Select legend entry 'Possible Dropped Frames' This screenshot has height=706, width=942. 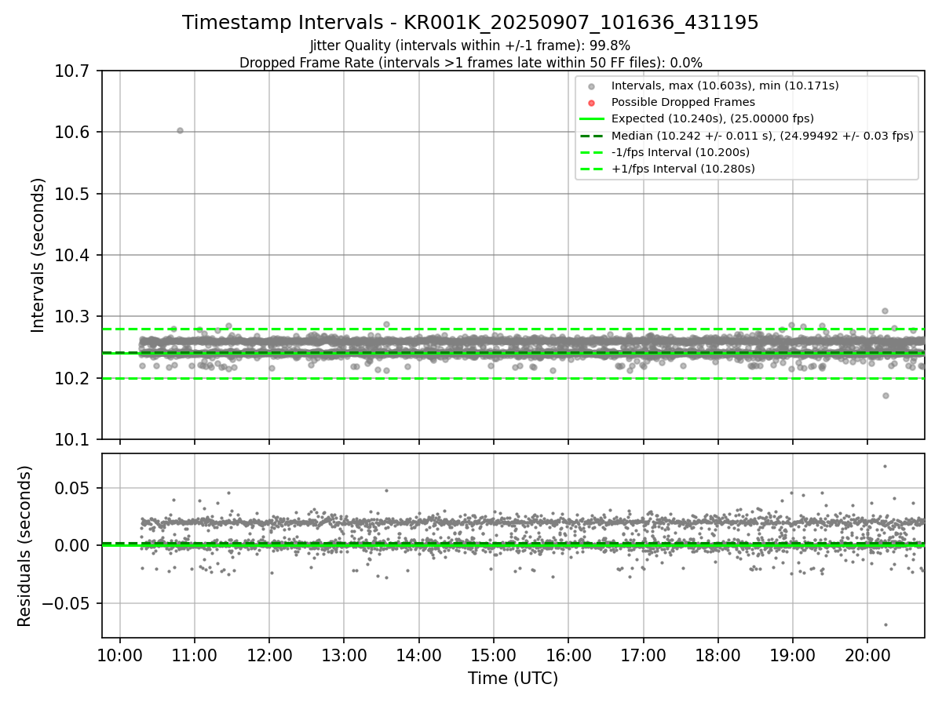click(x=683, y=102)
